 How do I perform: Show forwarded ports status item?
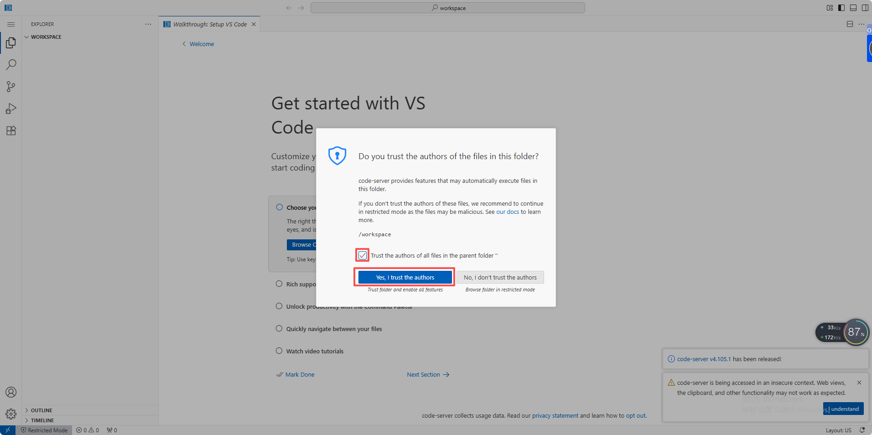tap(112, 430)
